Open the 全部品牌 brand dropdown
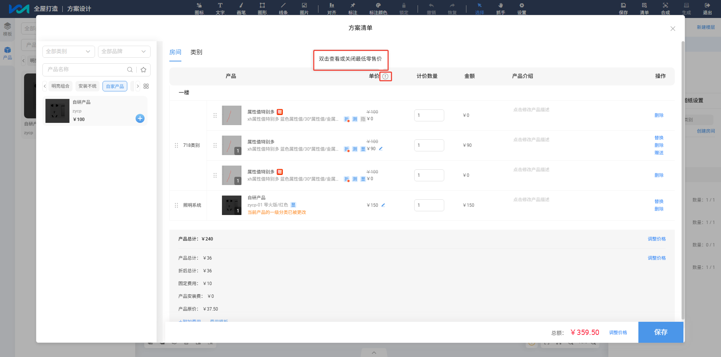The width and height of the screenshot is (721, 357). coord(124,52)
